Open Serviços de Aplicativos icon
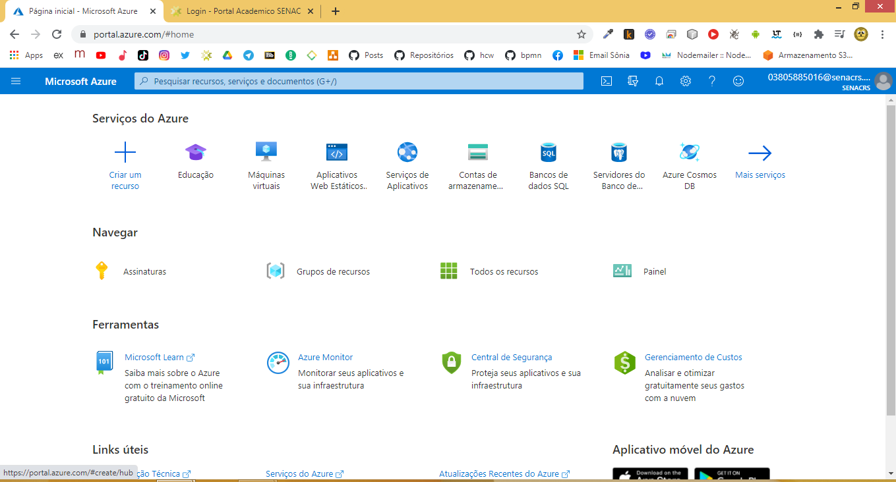The width and height of the screenshot is (896, 482). [407, 153]
